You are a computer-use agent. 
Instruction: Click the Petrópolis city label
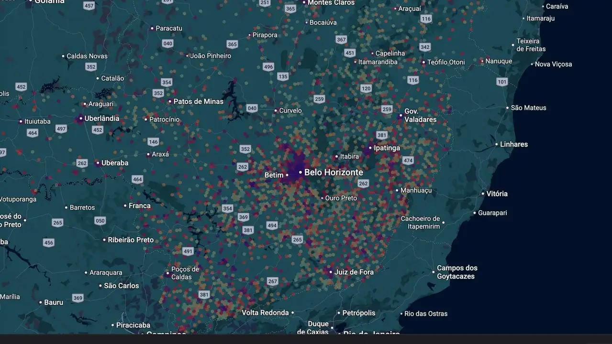[x=359, y=313]
